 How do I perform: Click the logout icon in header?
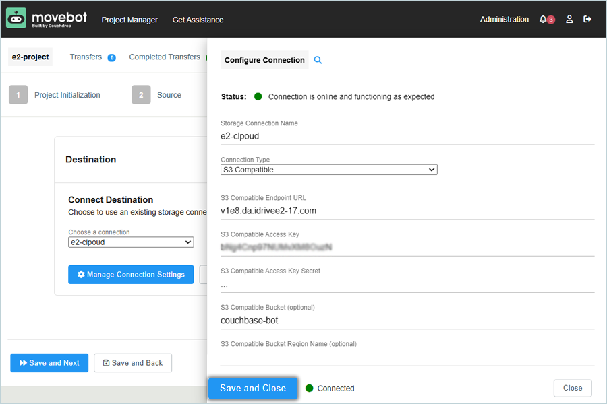coord(587,20)
